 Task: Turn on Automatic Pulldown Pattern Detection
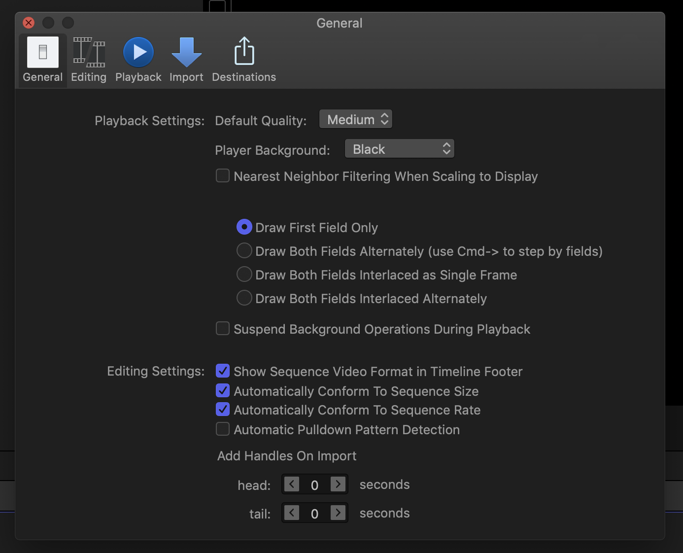223,429
